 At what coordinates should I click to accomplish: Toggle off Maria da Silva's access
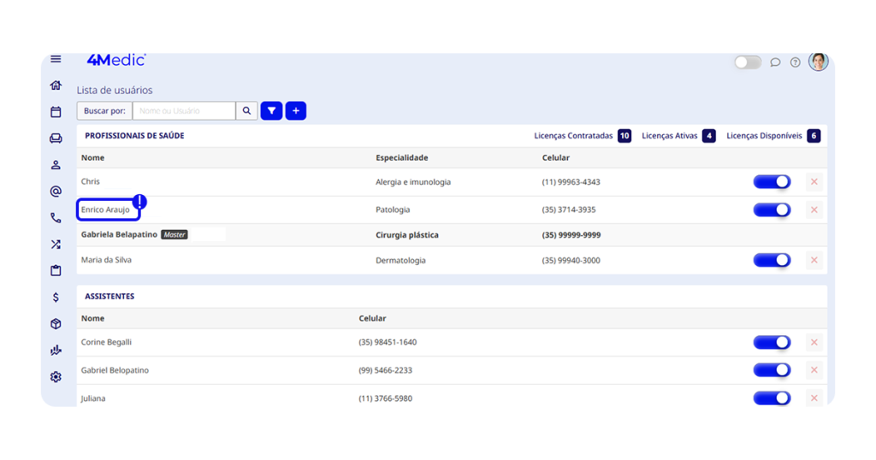click(x=772, y=260)
